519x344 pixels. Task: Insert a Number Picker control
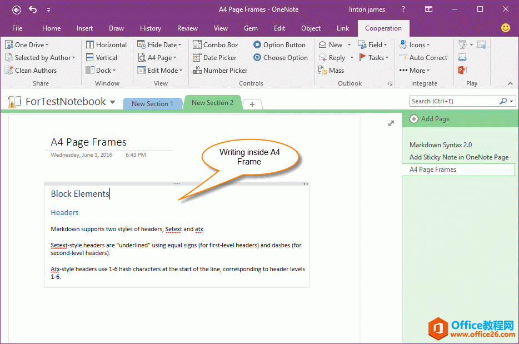tap(220, 71)
